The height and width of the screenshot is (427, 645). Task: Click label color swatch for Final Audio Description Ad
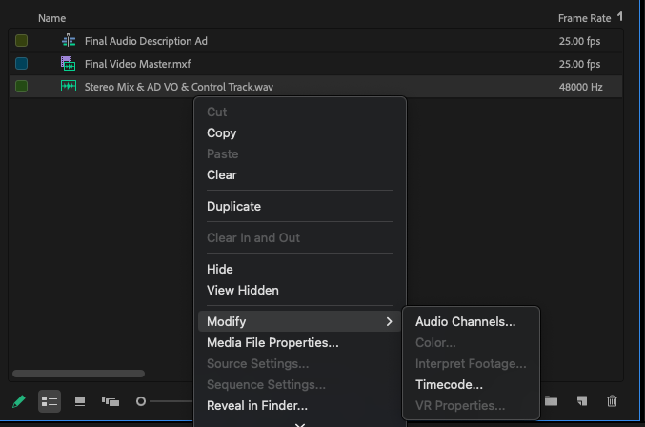pyautogui.click(x=21, y=41)
